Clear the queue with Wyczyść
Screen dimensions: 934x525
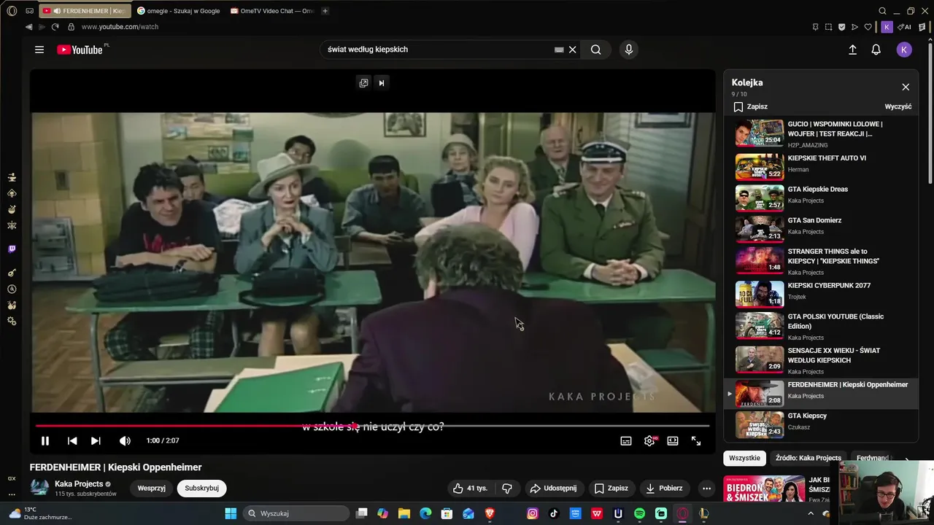[x=898, y=106]
